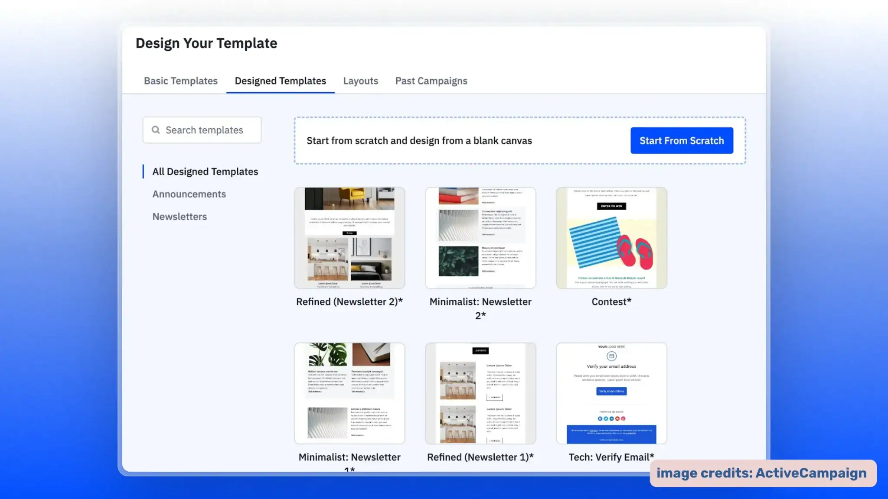Type in the Search templates field
The width and height of the screenshot is (888, 499).
(208, 130)
